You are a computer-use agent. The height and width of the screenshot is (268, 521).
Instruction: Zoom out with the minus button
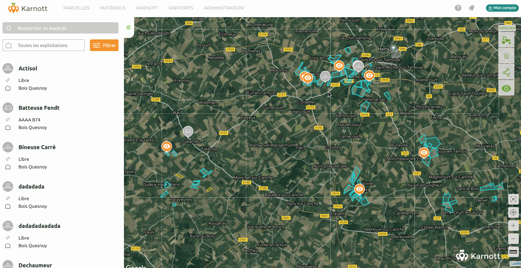(513, 239)
